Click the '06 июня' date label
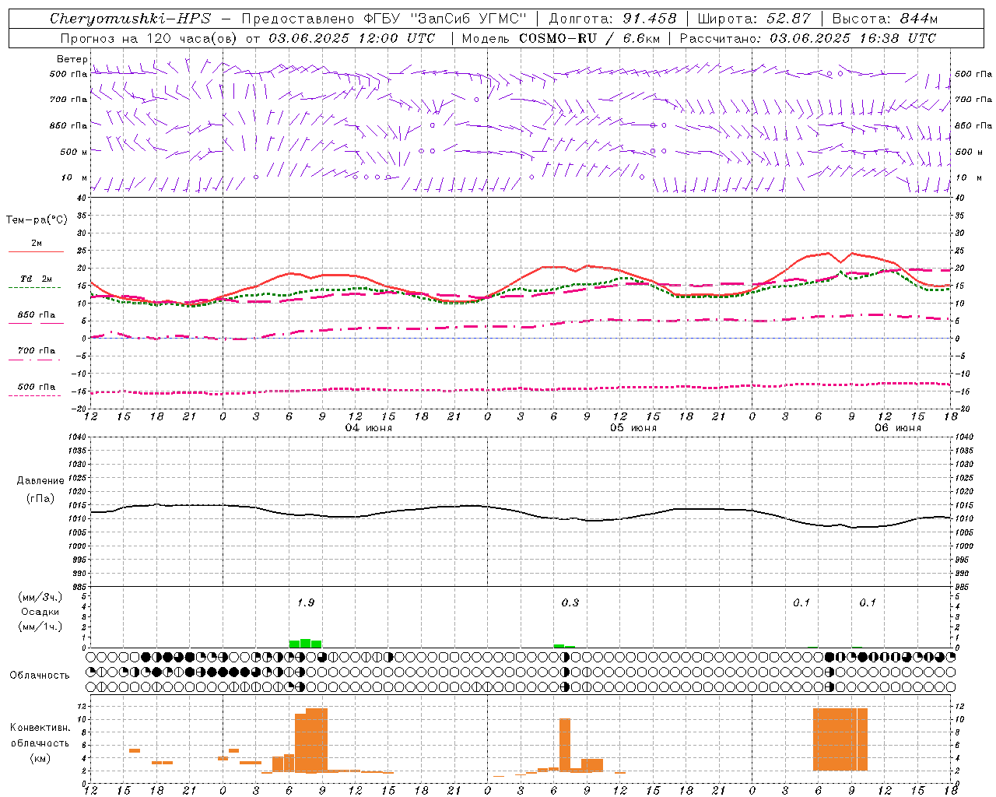The width and height of the screenshot is (996, 797). 898,428
